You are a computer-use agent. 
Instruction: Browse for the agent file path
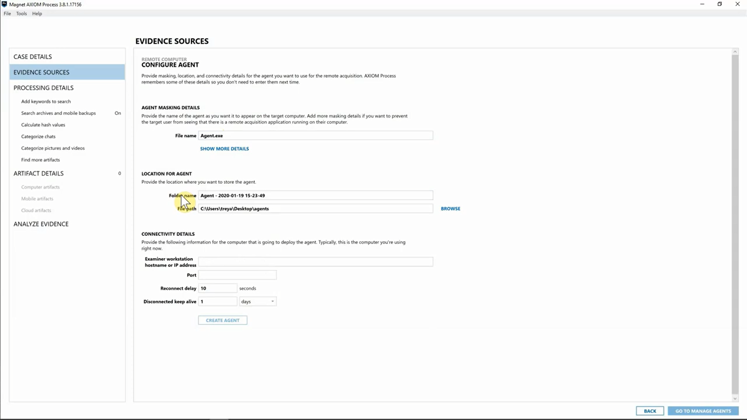tap(450, 208)
